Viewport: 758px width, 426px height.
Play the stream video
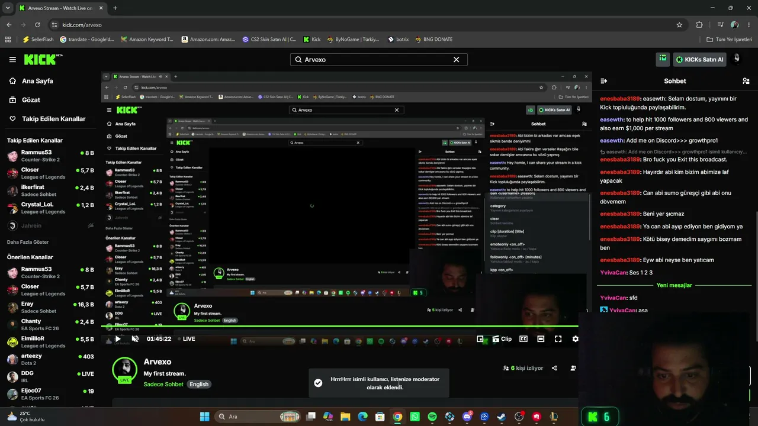[x=118, y=339]
